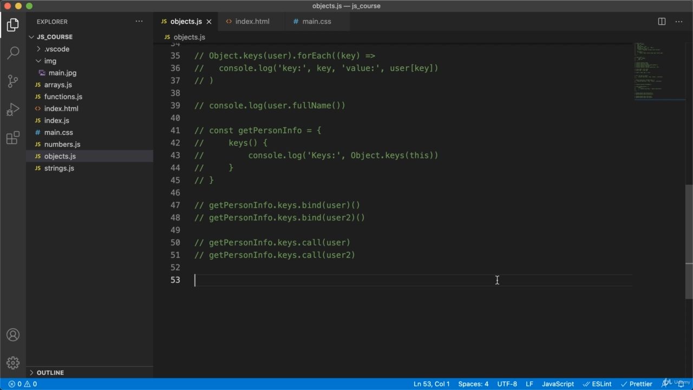Viewport: 693px width, 390px height.
Task: Click the vertical editor scrollbar
Action: [689, 242]
